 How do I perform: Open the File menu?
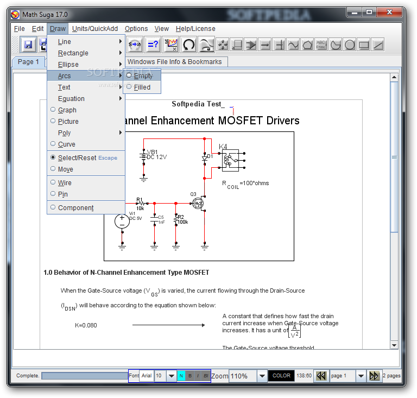[20, 28]
